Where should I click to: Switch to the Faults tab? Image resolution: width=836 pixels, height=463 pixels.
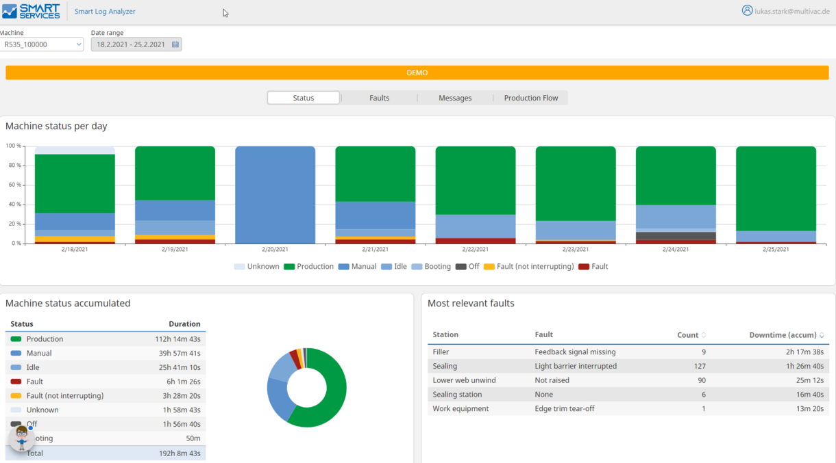pos(379,98)
